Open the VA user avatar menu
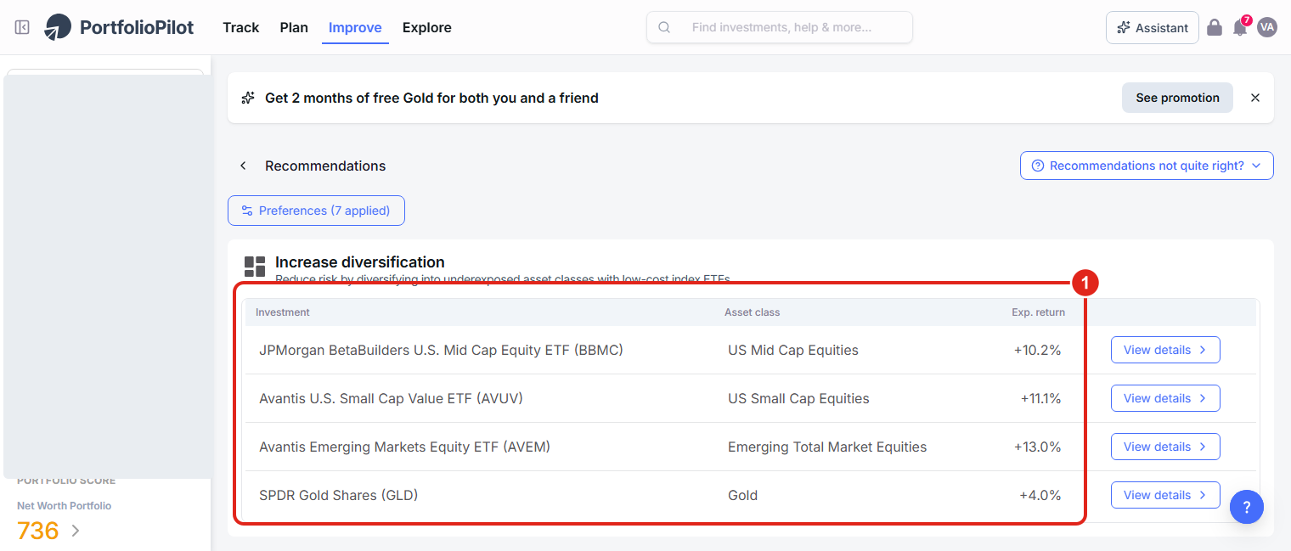This screenshot has height=551, width=1291. click(x=1267, y=27)
